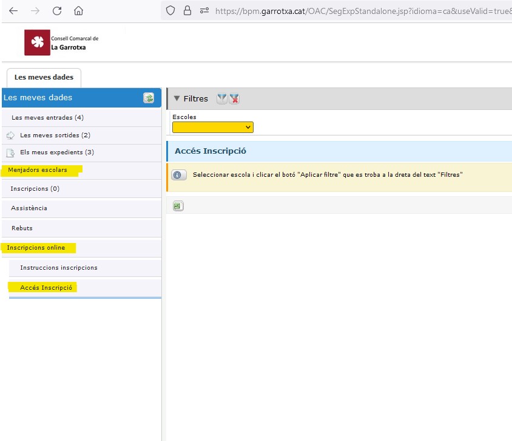The image size is (512, 441).
Task: Open the Rebuts menu entry
Action: [81, 228]
